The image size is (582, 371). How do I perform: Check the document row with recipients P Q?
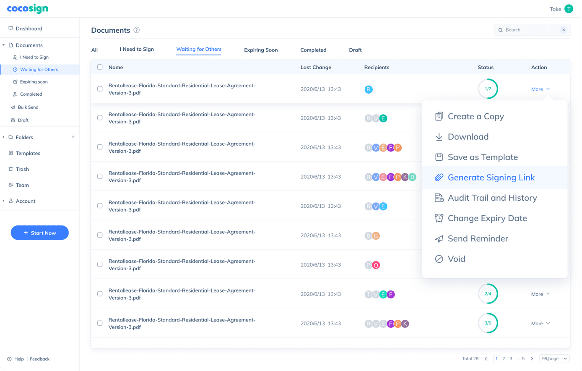tap(100, 265)
